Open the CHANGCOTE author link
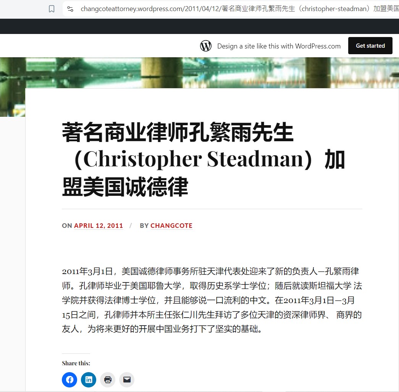The width and height of the screenshot is (399, 392). click(171, 226)
